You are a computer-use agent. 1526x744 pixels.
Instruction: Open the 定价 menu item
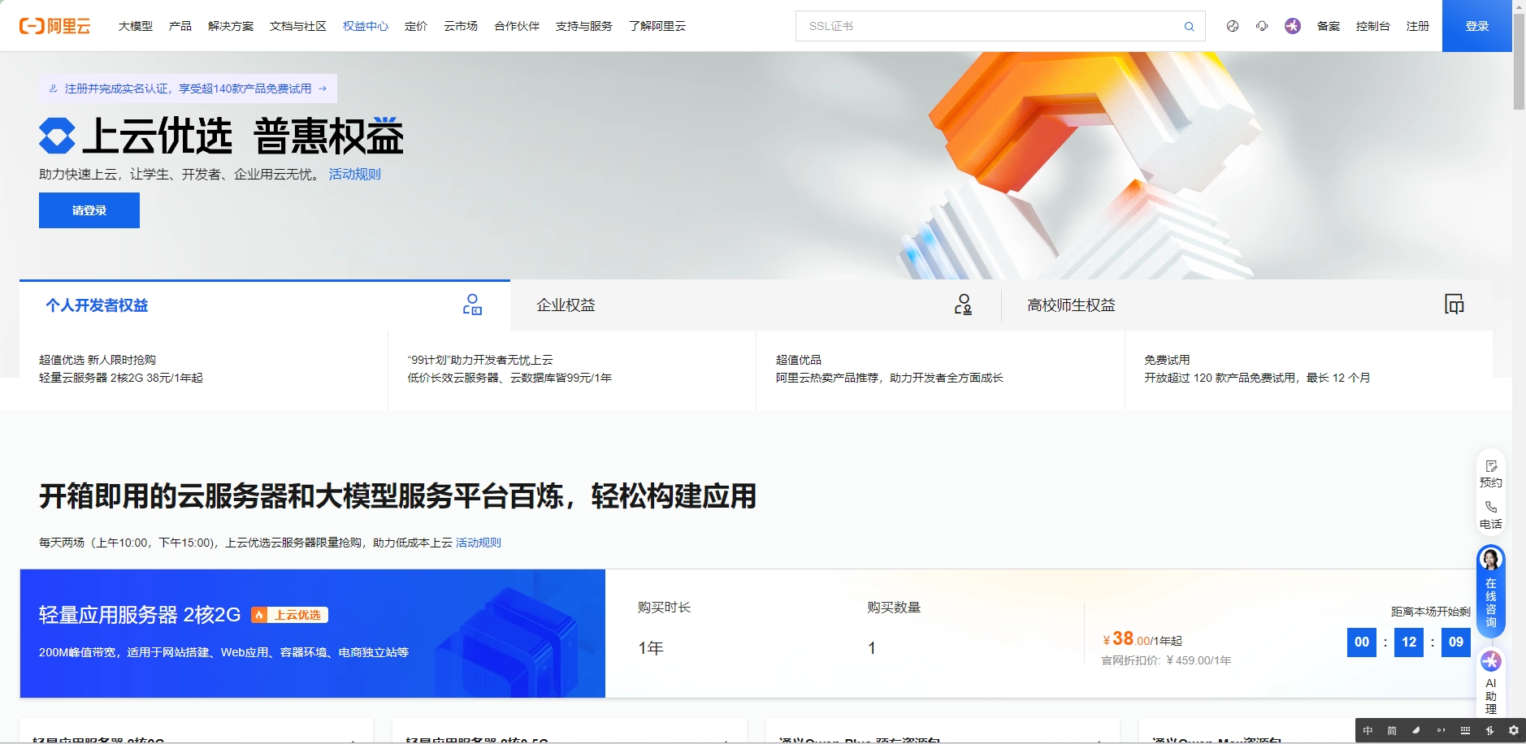tap(416, 26)
